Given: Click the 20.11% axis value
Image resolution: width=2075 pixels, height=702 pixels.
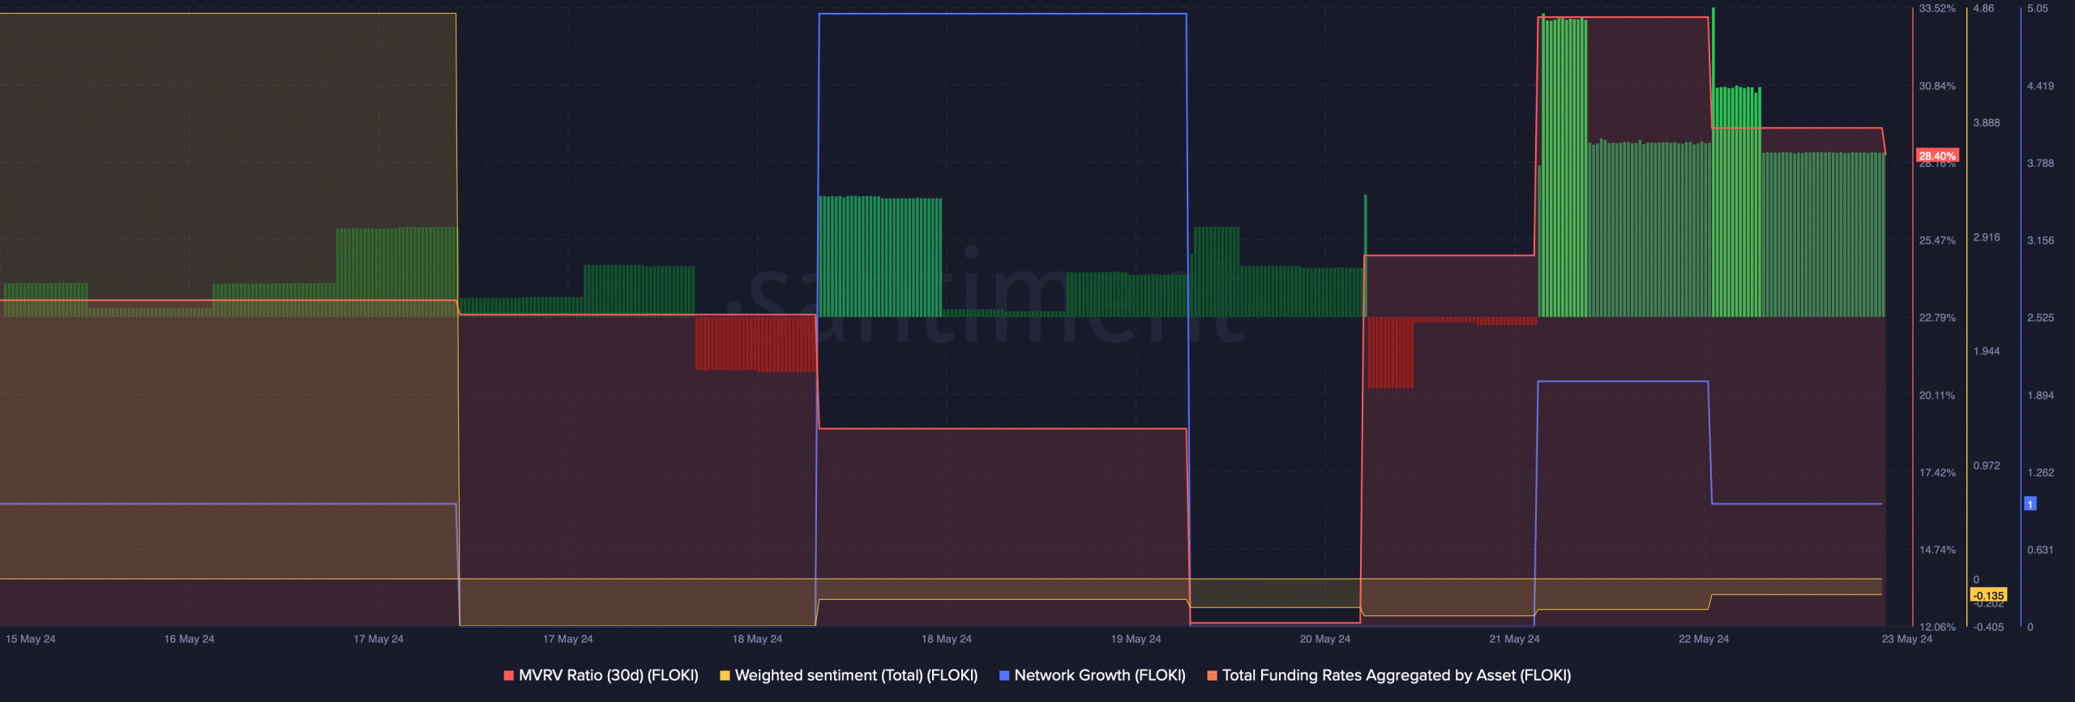Looking at the screenshot, I should 1937,395.
